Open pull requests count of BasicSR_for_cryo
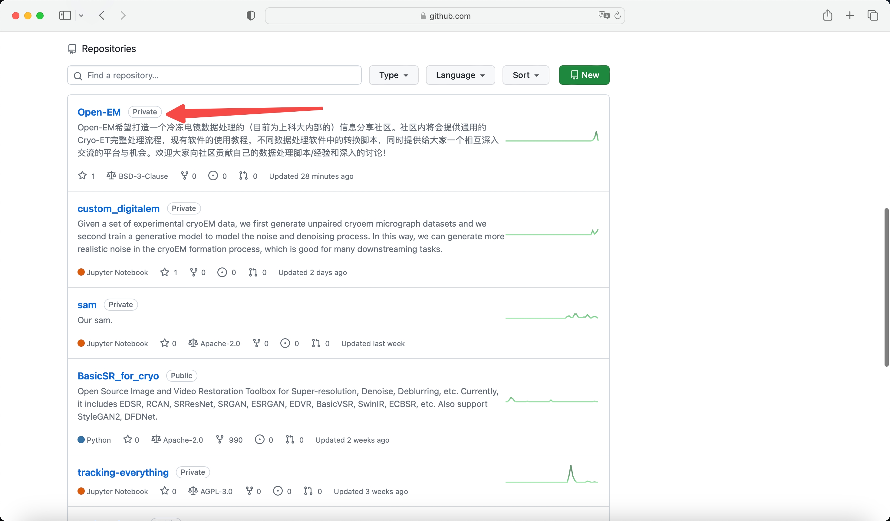Viewport: 890px width, 521px height. point(295,440)
